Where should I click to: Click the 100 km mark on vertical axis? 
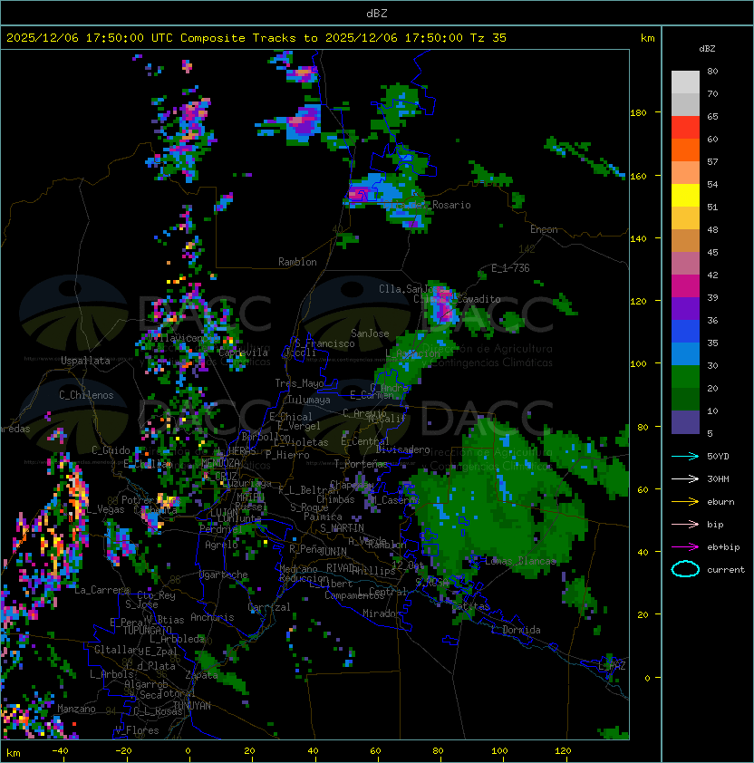click(638, 364)
